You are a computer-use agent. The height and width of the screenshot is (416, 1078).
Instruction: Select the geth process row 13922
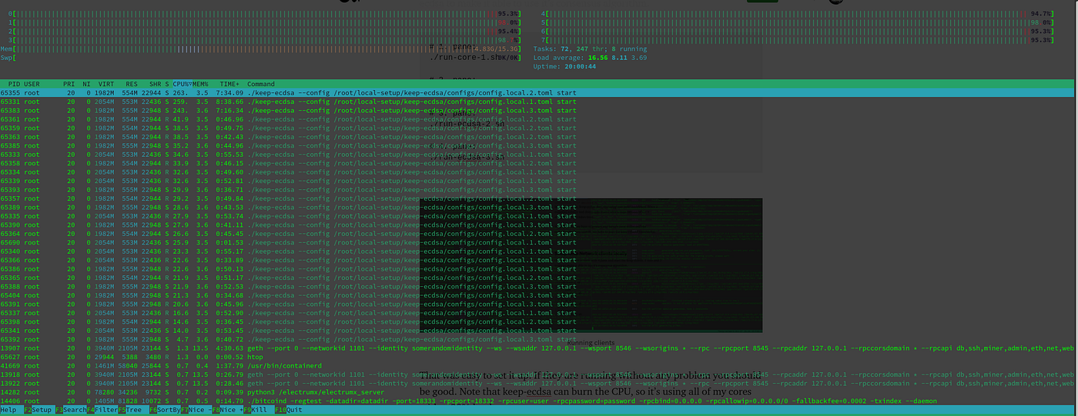[x=539, y=384]
